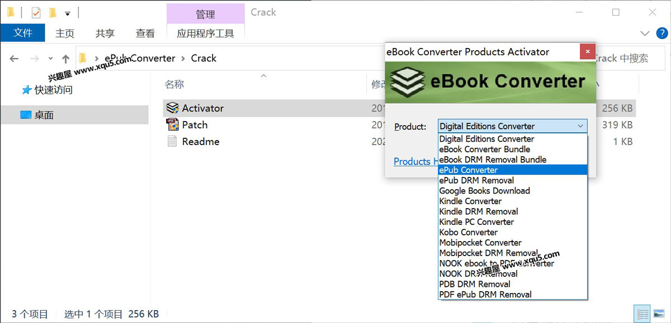Select the Readme text file icon
The height and width of the screenshot is (323, 671).
pyautogui.click(x=172, y=142)
